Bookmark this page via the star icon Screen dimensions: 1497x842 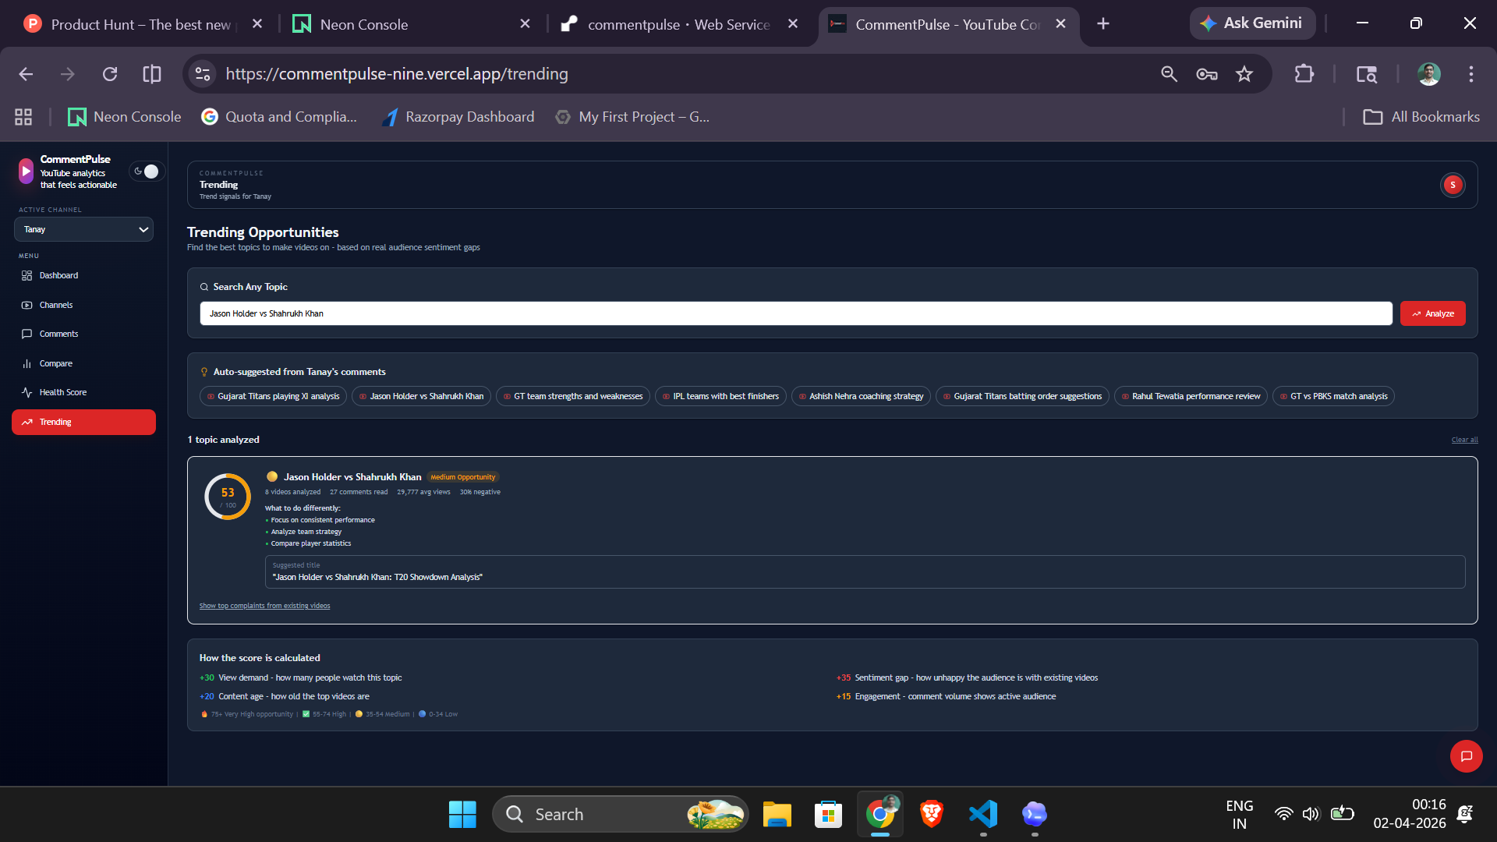pyautogui.click(x=1245, y=74)
